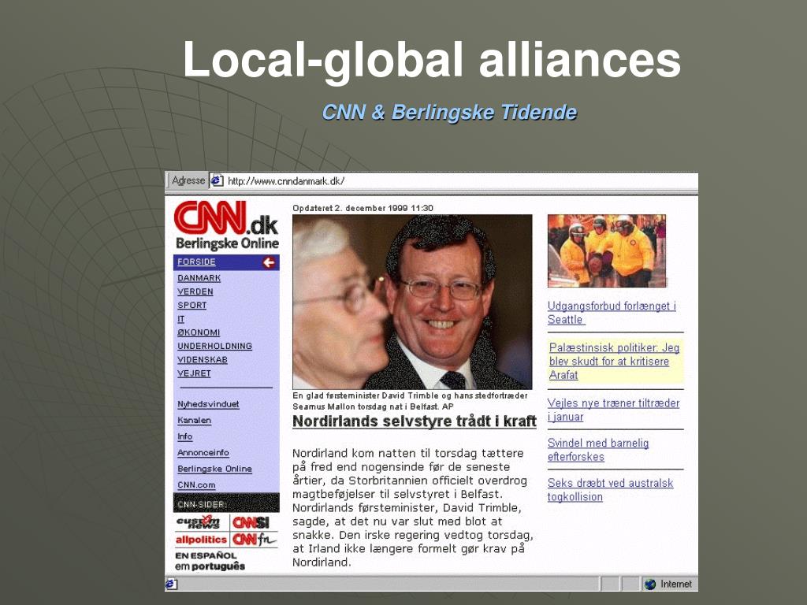Click the David Trimble main photo

412,302
